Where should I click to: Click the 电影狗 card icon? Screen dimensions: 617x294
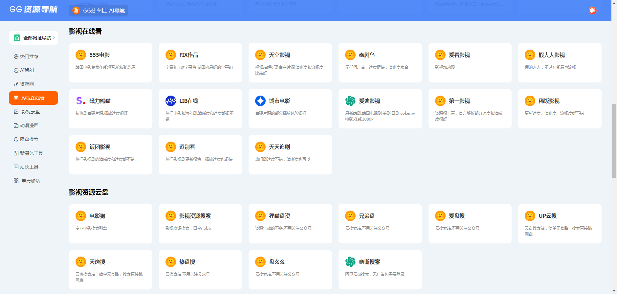[x=81, y=216]
